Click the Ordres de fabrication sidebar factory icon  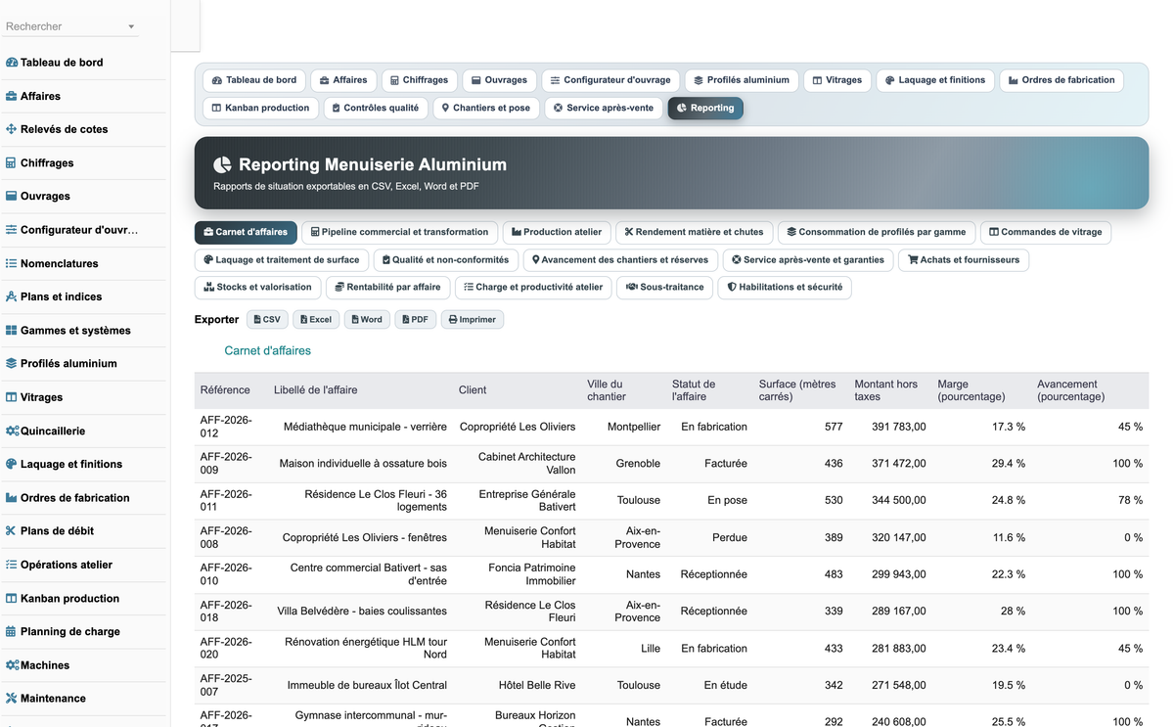pos(12,498)
